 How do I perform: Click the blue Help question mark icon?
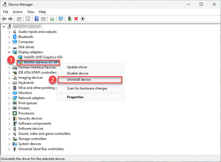click(x=37, y=19)
